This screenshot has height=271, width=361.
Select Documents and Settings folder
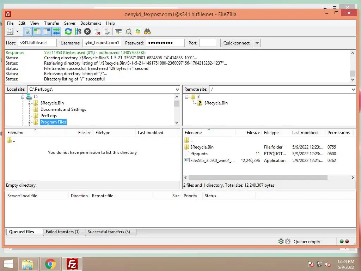[63, 109]
